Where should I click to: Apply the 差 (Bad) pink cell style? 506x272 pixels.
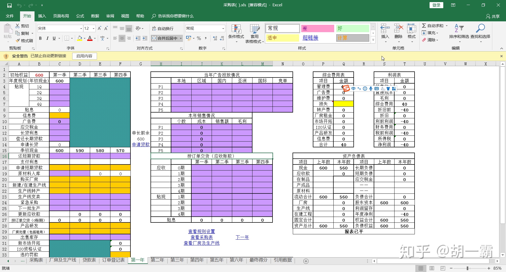coord(317,28)
